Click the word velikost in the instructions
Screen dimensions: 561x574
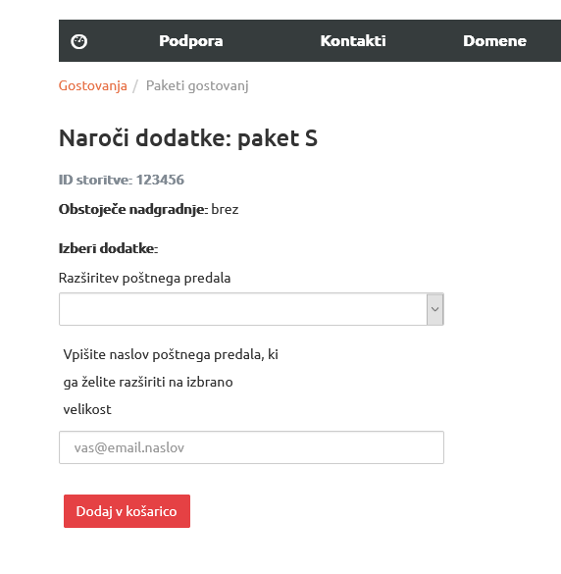click(87, 409)
